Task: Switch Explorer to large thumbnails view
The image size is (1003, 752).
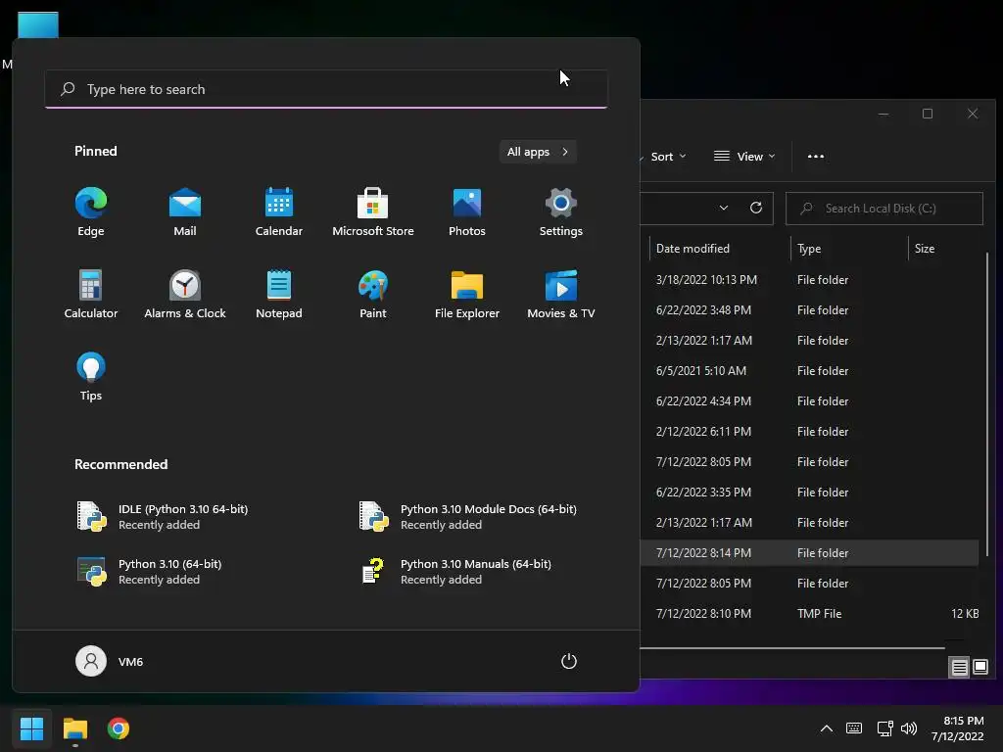Action: [979, 667]
